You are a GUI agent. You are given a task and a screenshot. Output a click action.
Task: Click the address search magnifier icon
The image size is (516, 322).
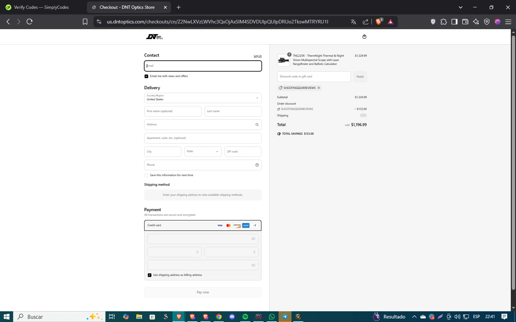click(257, 125)
